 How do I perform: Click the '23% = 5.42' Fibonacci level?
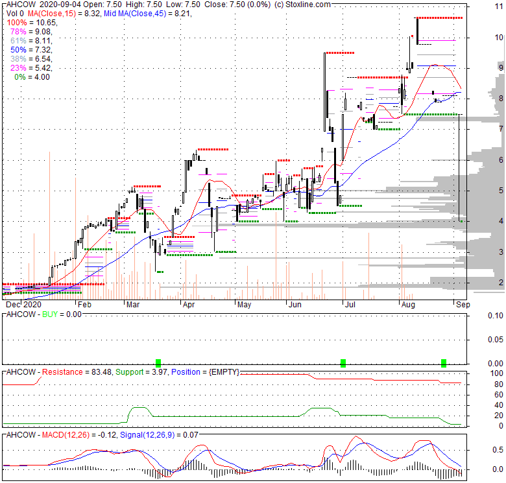[31, 67]
